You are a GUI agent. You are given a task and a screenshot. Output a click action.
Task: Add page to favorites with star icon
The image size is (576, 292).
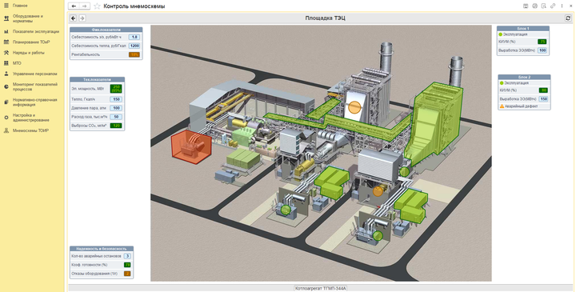click(x=97, y=6)
